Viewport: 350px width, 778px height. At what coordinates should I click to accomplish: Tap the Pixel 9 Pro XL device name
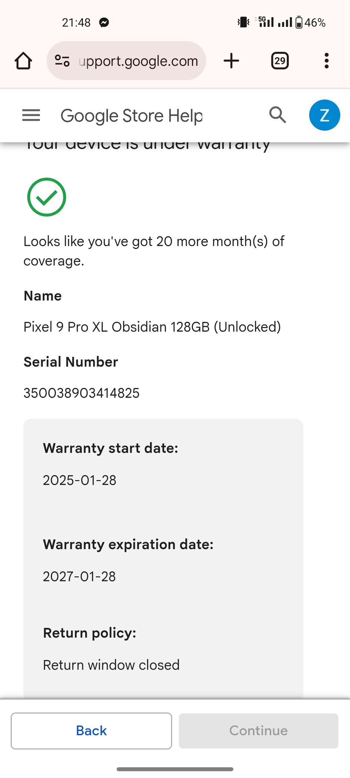(152, 327)
